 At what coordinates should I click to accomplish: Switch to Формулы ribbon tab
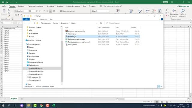click(50, 6)
